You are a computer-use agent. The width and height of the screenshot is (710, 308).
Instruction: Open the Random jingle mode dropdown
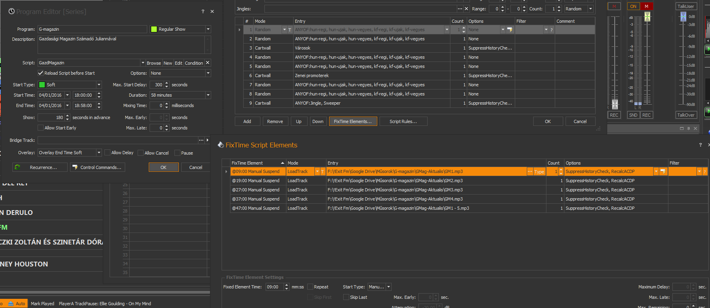click(x=590, y=9)
